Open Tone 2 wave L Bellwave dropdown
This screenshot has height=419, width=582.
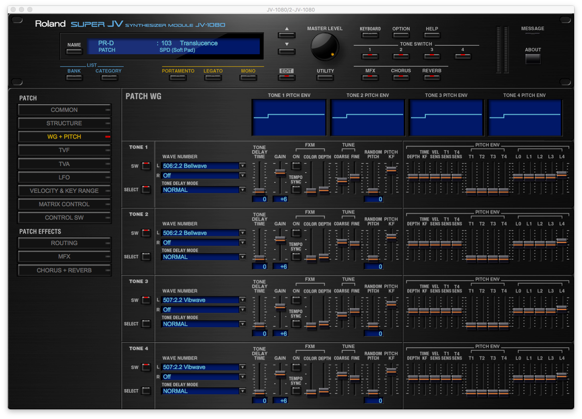click(203, 233)
